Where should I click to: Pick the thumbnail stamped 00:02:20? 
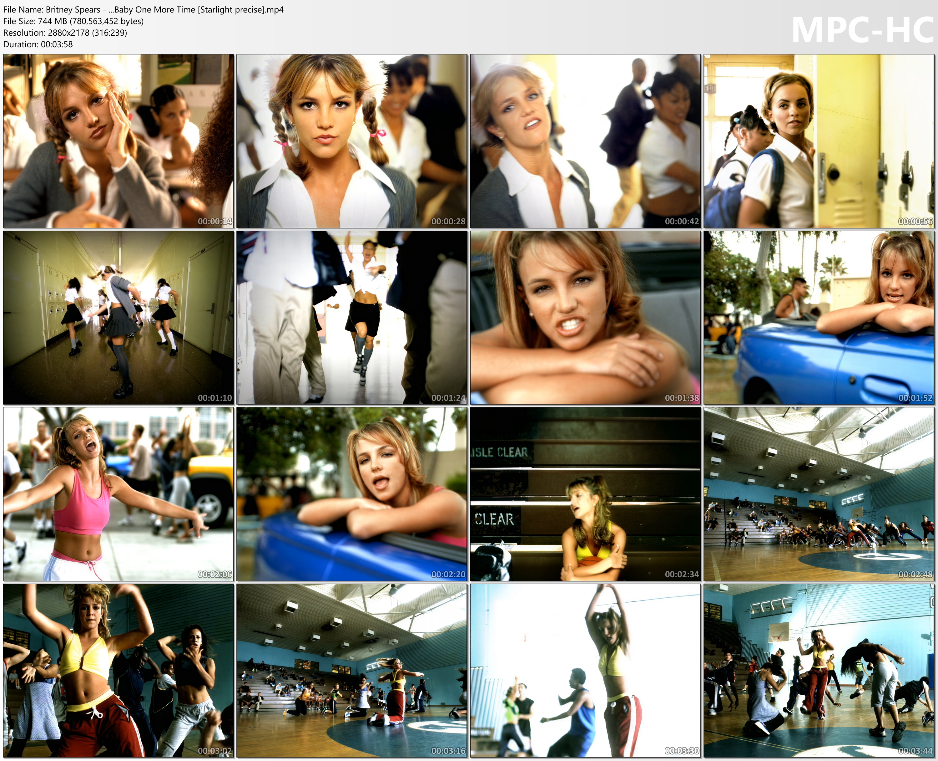pos(352,494)
